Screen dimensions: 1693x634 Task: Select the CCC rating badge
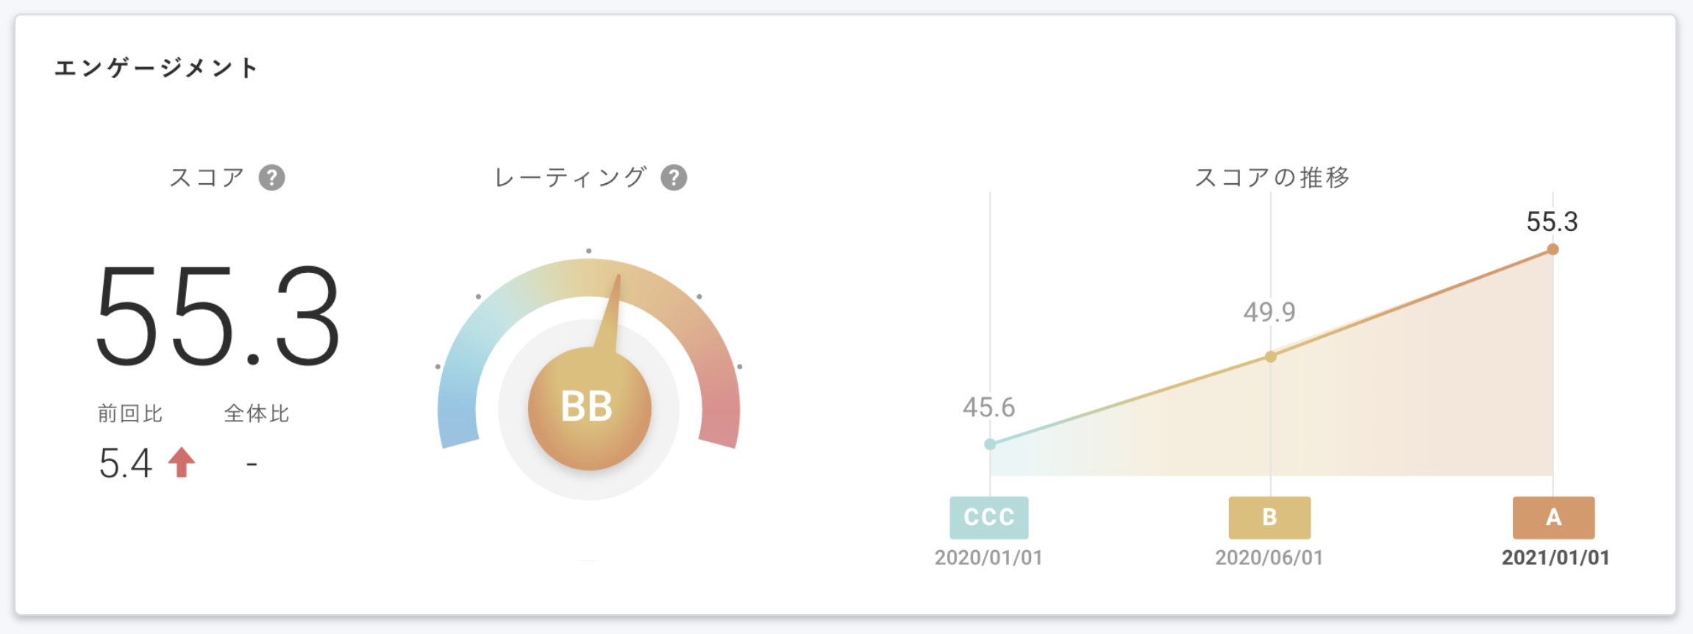(x=988, y=517)
